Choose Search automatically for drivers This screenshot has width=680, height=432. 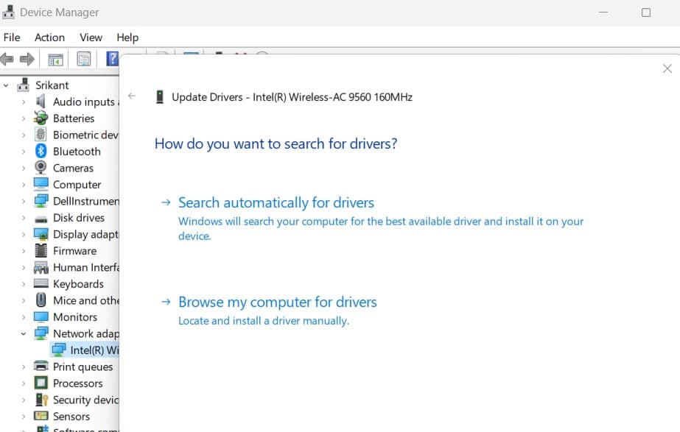(x=276, y=203)
